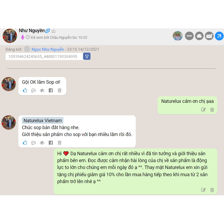Open the 'Gội OK lắm' comment on Facebook
The width and height of the screenshot is (224, 224).
51,90
